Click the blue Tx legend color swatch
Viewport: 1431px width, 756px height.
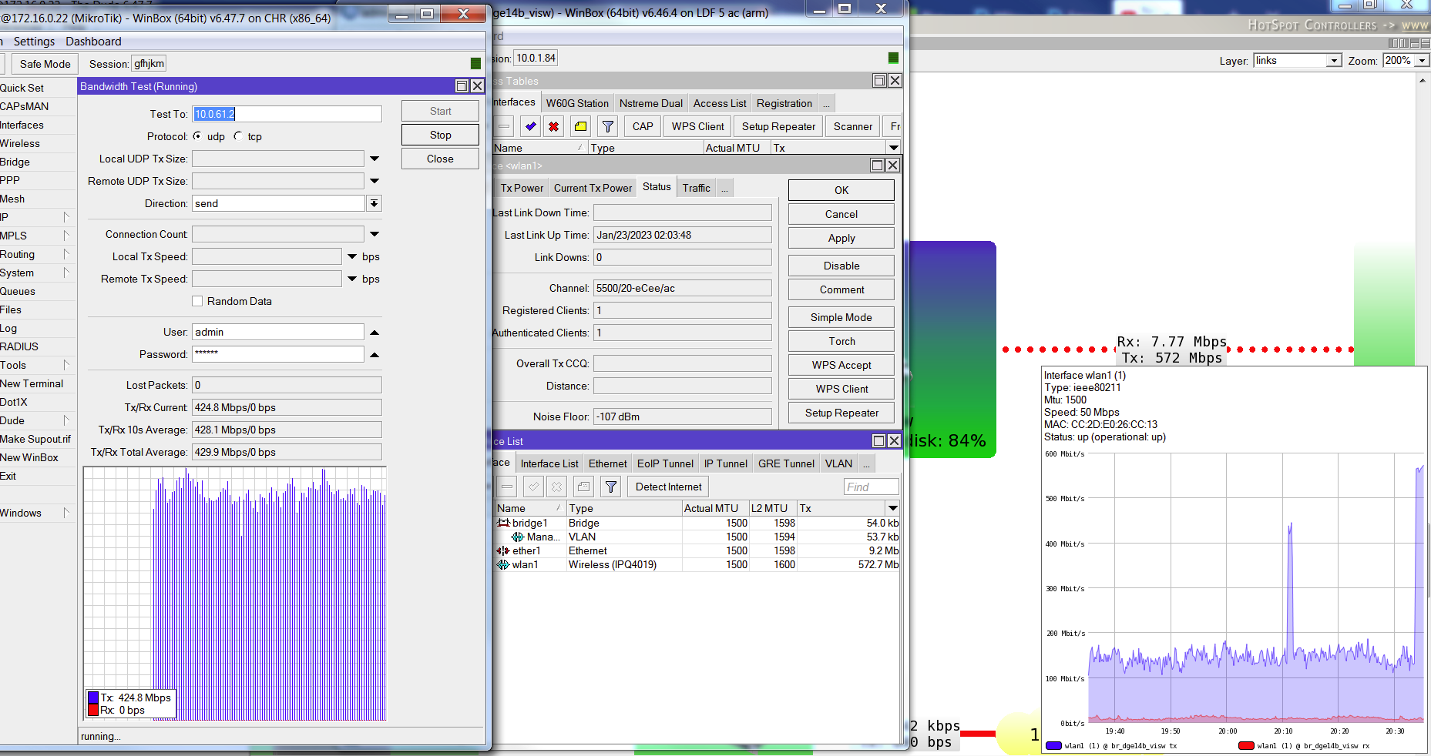click(93, 697)
